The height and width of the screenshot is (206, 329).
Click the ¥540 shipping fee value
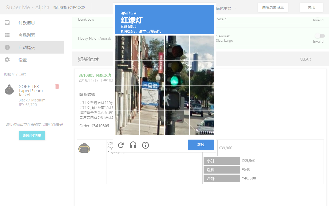246,169
